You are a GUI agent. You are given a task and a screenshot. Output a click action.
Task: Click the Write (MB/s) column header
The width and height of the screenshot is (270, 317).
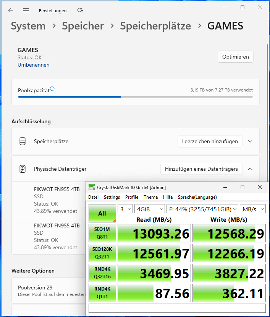click(229, 219)
